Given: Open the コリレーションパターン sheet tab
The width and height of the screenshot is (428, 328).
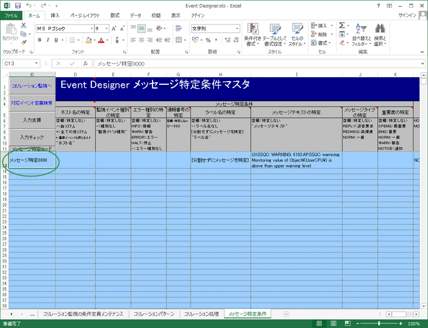Looking at the screenshot, I should point(154,314).
